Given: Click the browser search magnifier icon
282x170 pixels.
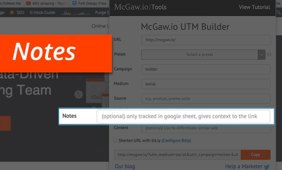Looking at the screenshot, I should tap(279, 13).
